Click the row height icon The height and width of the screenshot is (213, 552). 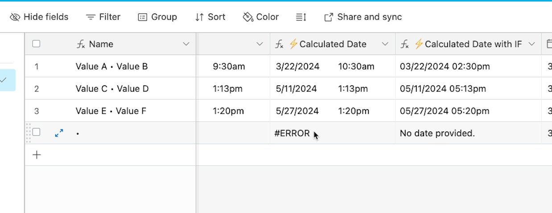tap(301, 17)
